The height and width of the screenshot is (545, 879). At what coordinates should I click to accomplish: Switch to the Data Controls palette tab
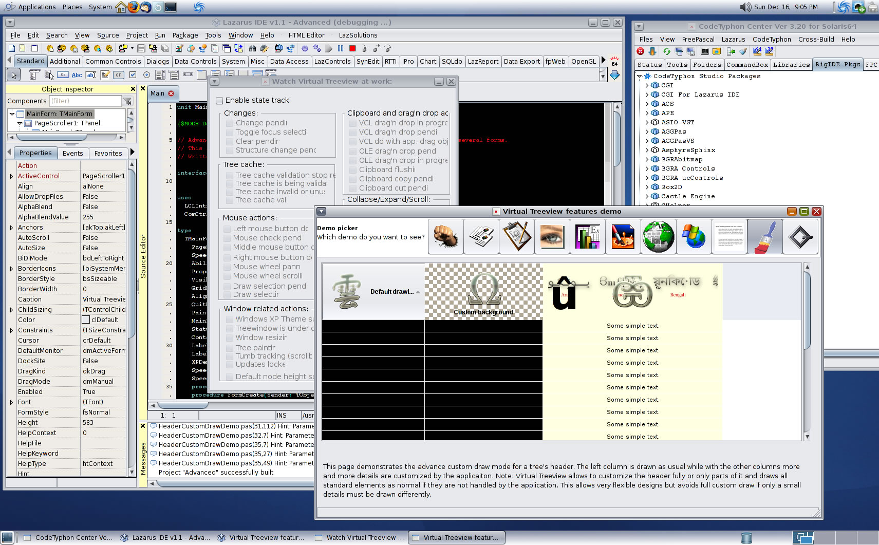coord(195,61)
